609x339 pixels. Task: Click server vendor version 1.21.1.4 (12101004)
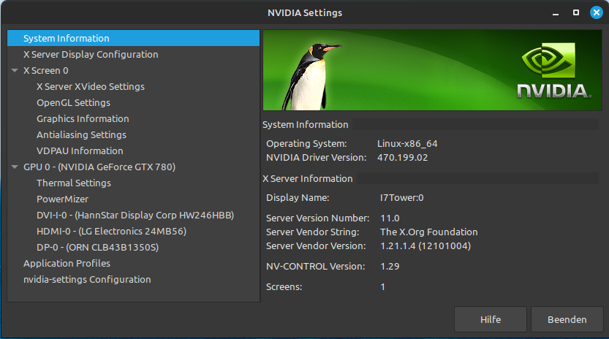(x=425, y=246)
